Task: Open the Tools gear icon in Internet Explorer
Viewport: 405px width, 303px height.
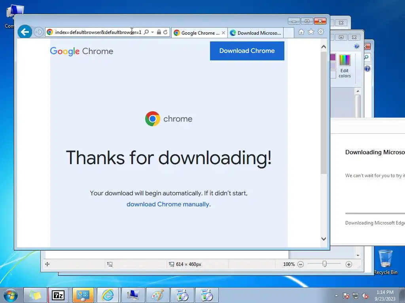Action: (321, 32)
